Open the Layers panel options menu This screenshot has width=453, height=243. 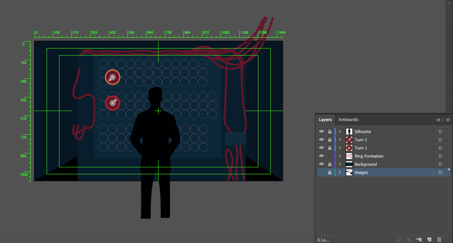[448, 120]
